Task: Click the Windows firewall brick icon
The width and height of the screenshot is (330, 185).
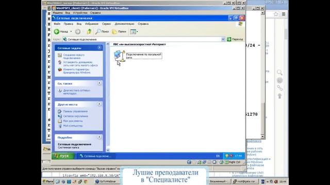Action: point(60,70)
